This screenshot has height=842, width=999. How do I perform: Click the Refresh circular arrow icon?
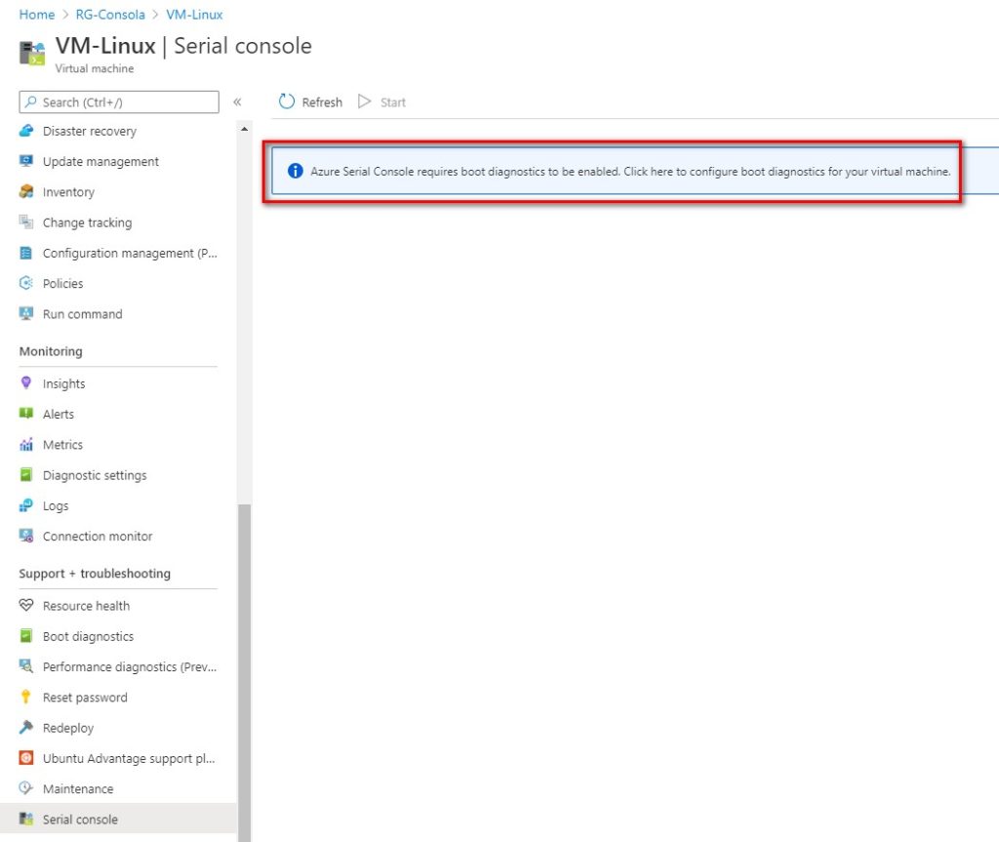(x=287, y=101)
